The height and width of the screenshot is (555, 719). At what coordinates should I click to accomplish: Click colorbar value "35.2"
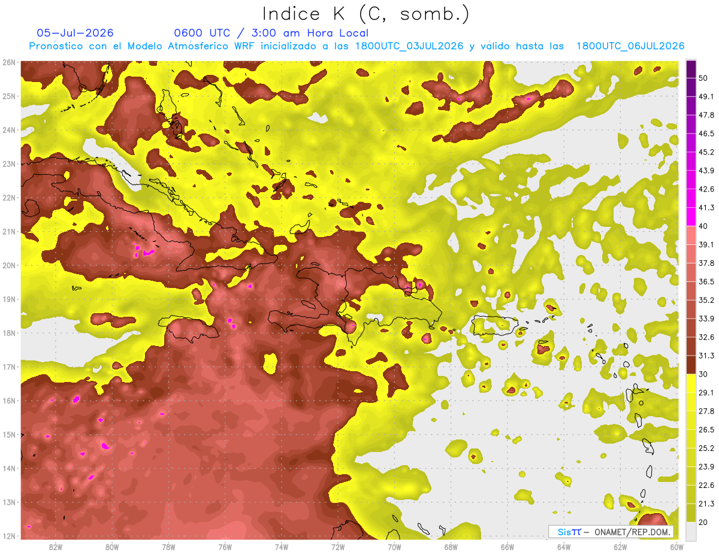[706, 300]
